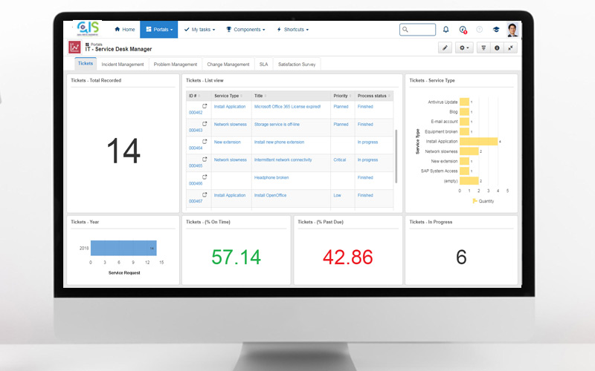Image resolution: width=595 pixels, height=371 pixels.
Task: Expand the Portals dropdown menu
Action: point(158,30)
